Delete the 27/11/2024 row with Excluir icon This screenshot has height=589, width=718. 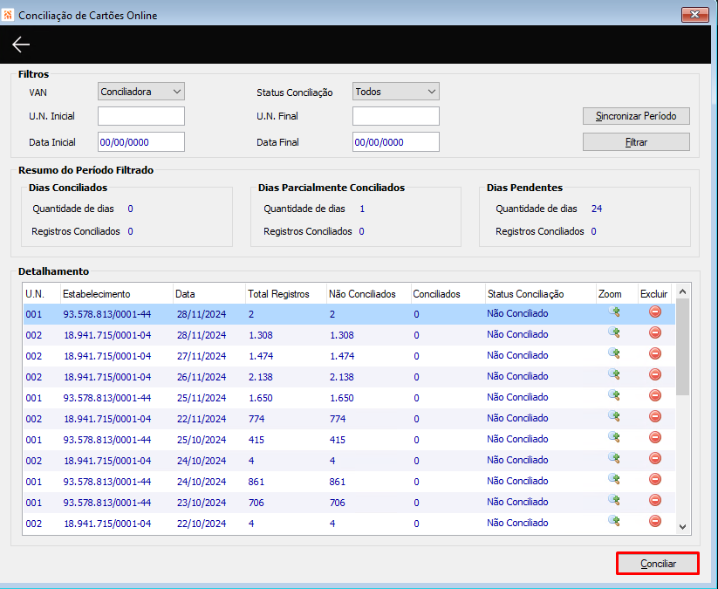coord(655,353)
